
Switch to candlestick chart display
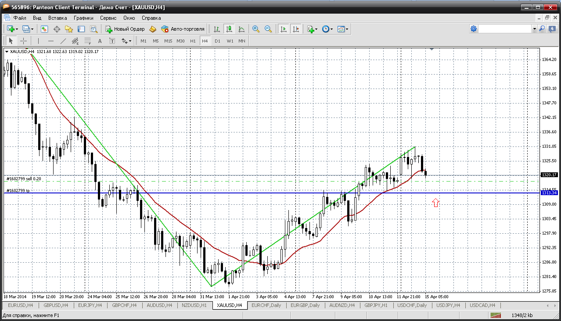click(x=229, y=29)
